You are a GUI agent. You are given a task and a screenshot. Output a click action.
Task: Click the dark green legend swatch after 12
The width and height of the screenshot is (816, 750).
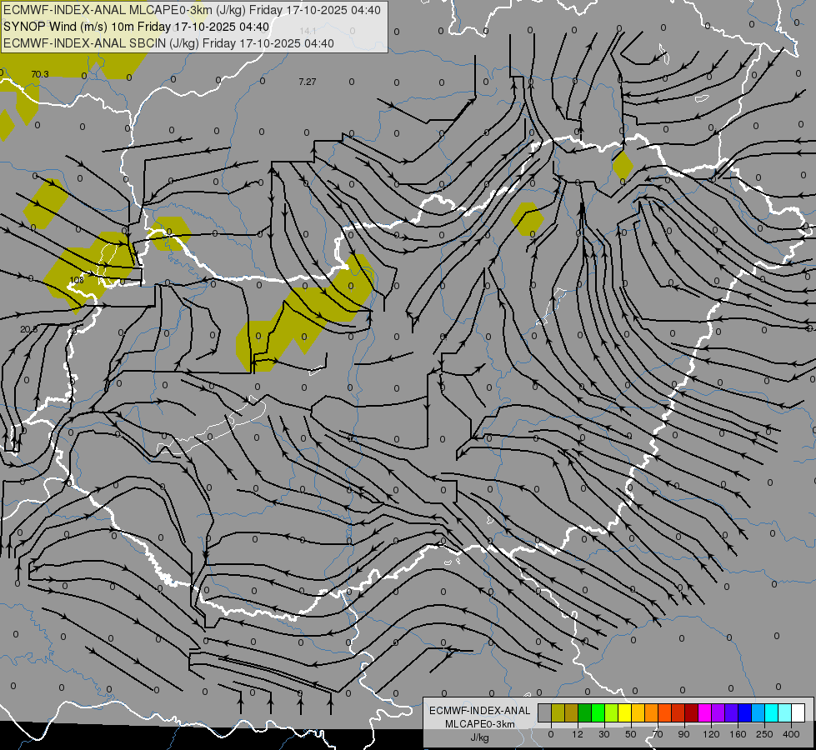pos(585,712)
